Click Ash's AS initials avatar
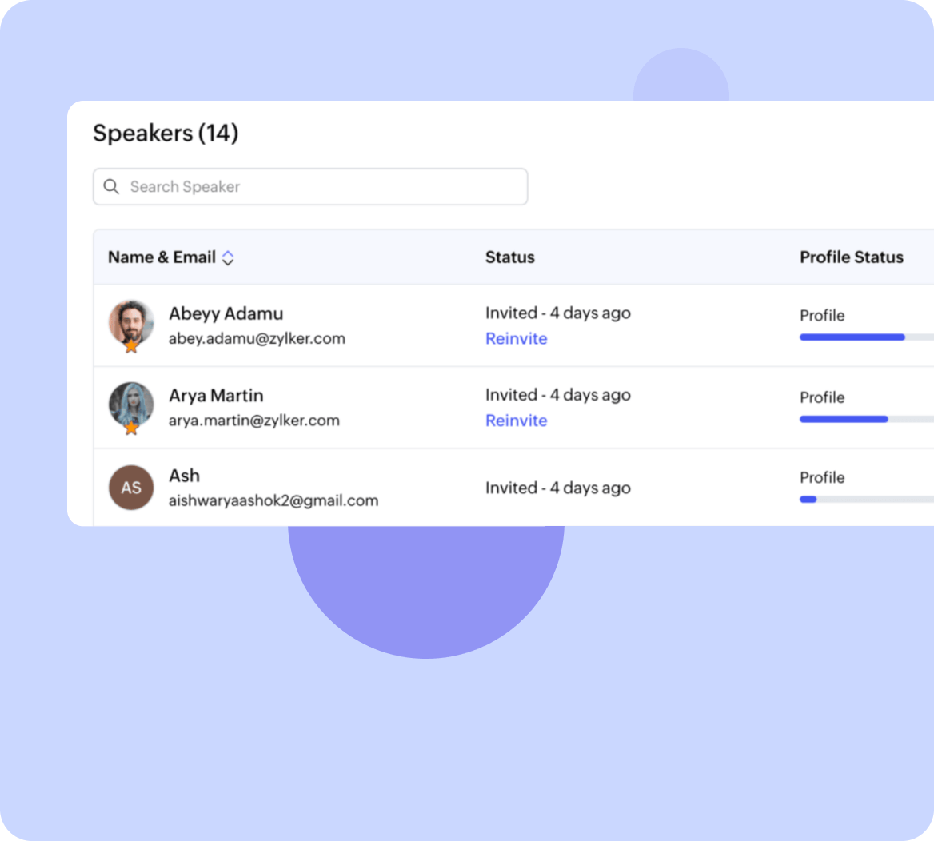 point(130,488)
